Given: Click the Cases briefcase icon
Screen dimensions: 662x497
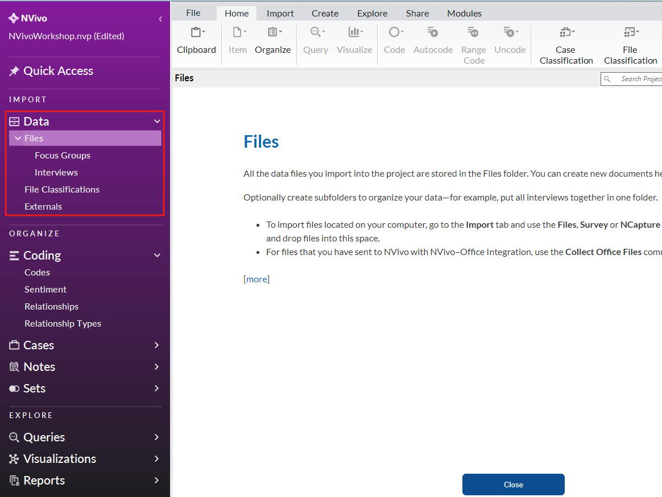Looking at the screenshot, I should (14, 345).
